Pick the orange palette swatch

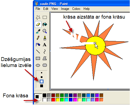coord(102,100)
